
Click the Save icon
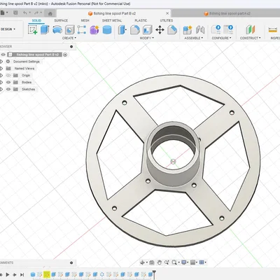[x=15, y=13]
